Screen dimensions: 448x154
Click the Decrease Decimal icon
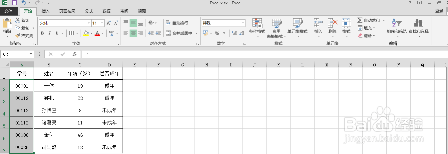click(242, 33)
